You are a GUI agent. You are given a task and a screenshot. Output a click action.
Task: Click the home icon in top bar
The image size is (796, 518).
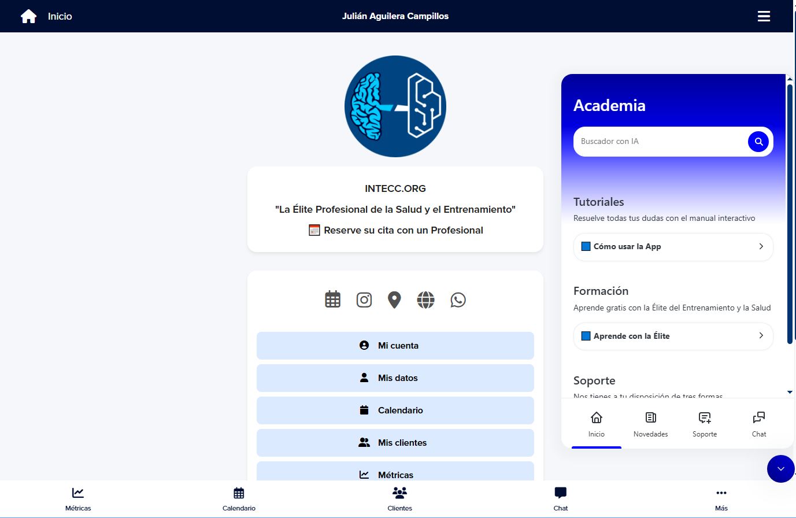28,16
